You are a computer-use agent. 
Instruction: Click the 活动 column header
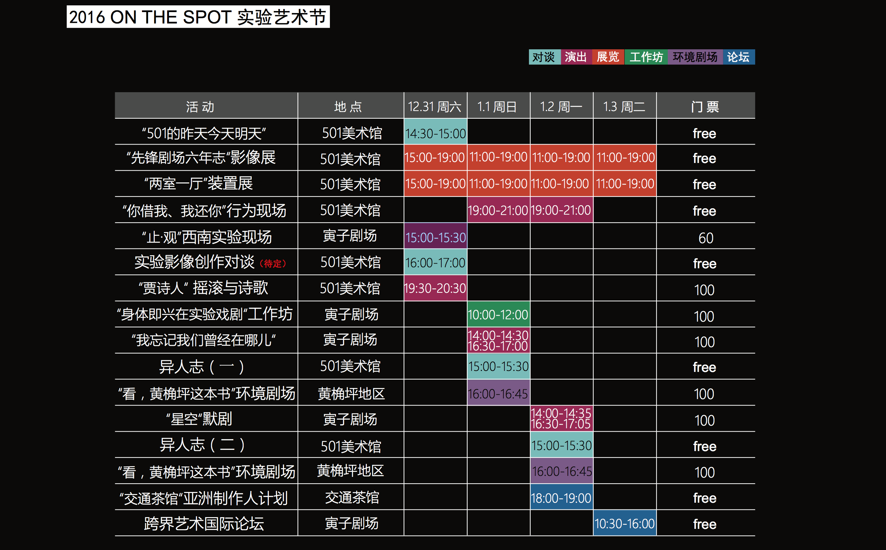(x=206, y=106)
